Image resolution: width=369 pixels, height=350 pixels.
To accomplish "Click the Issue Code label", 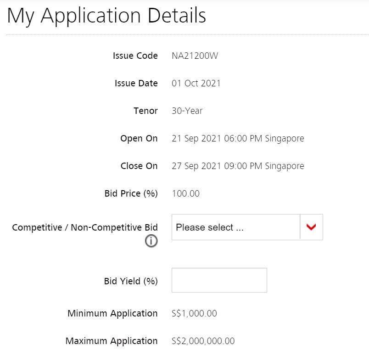I will pyautogui.click(x=135, y=56).
